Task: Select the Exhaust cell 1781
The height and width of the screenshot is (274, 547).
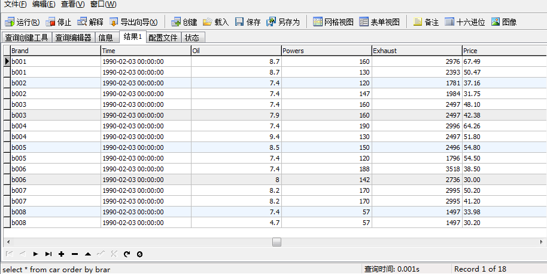Action: (417, 83)
